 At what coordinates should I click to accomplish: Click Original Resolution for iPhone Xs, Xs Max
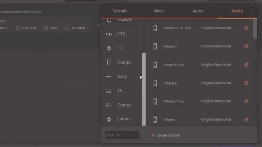216,28
